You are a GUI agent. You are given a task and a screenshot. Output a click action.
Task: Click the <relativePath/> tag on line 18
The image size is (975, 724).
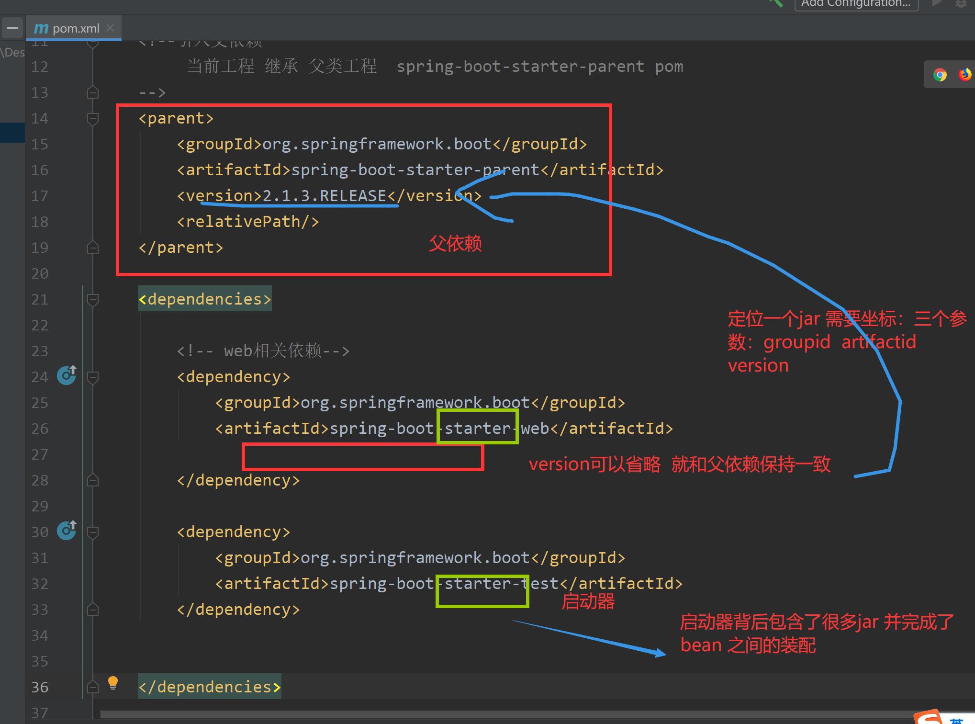tap(248, 222)
